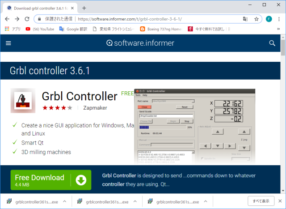
Task: Open the Google Translate page icon
Action: click(245, 19)
